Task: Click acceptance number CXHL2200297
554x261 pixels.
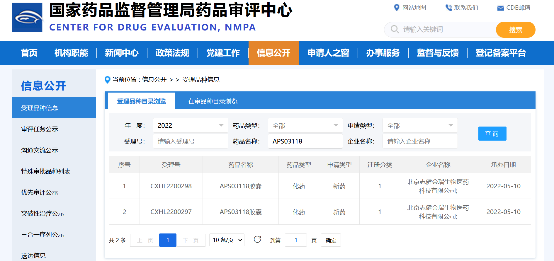Action: pos(171,212)
